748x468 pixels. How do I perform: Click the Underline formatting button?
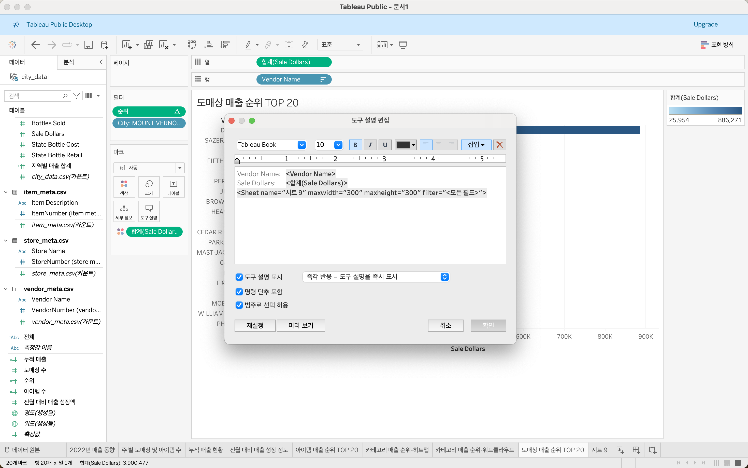click(x=385, y=145)
